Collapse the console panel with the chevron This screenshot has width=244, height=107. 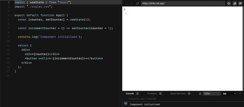tap(240, 93)
